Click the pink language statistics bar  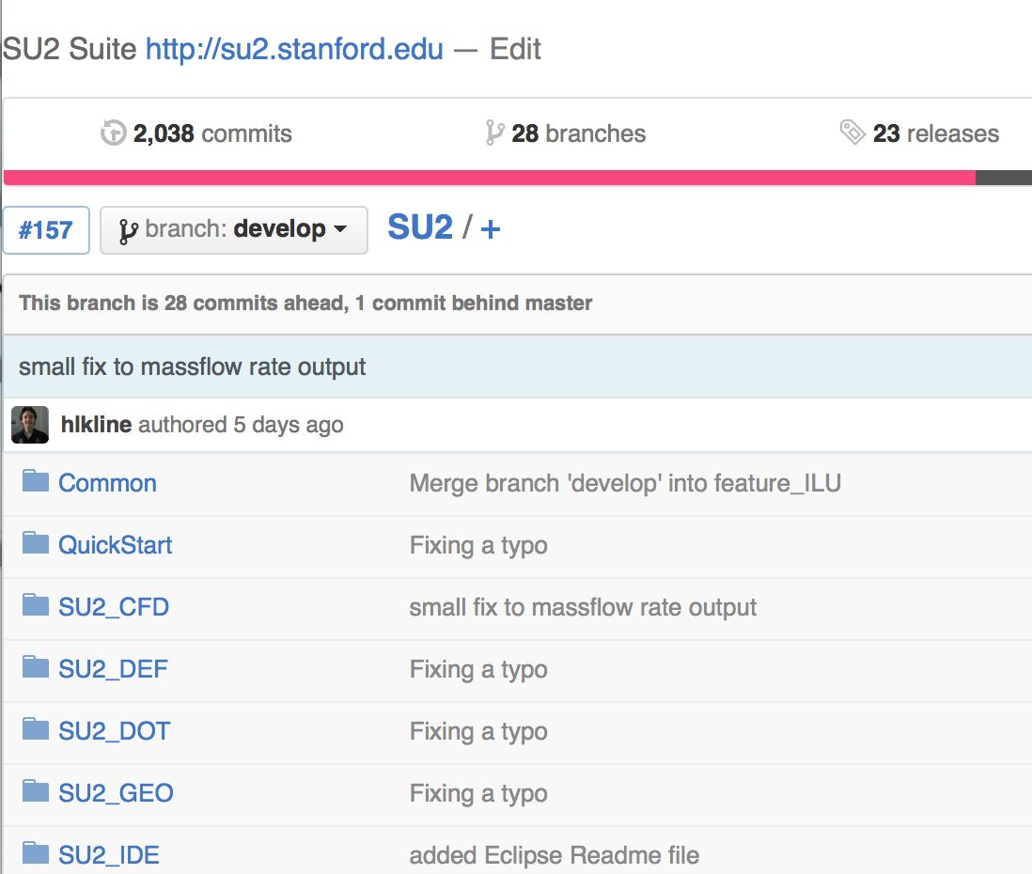[x=489, y=177]
